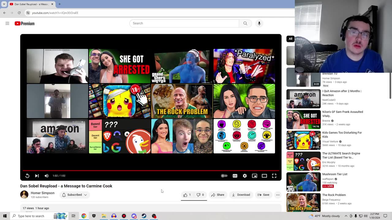Screen dimensions: 392x220
Task: Open THE ROCK PROBLEM end-screen thumbnail
Action: point(182,101)
